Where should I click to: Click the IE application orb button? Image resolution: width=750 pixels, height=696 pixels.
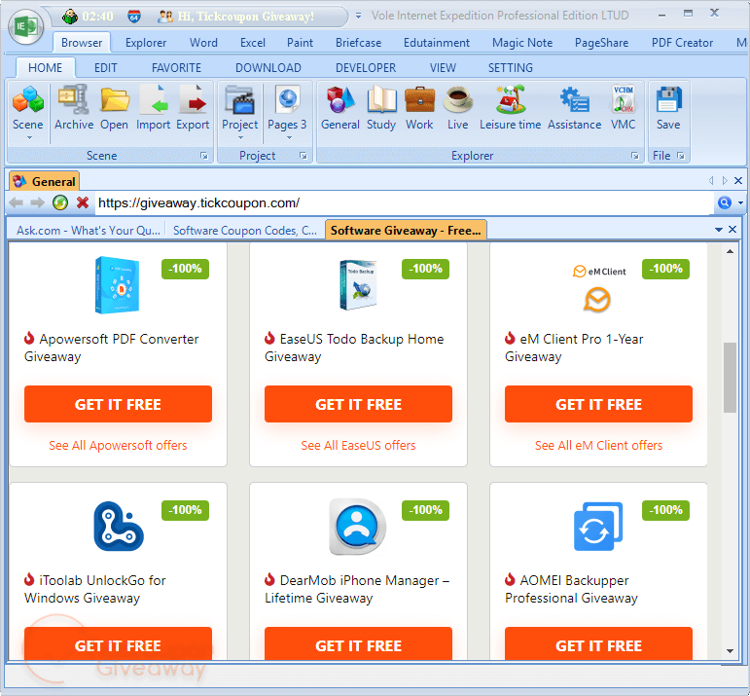[x=26, y=26]
